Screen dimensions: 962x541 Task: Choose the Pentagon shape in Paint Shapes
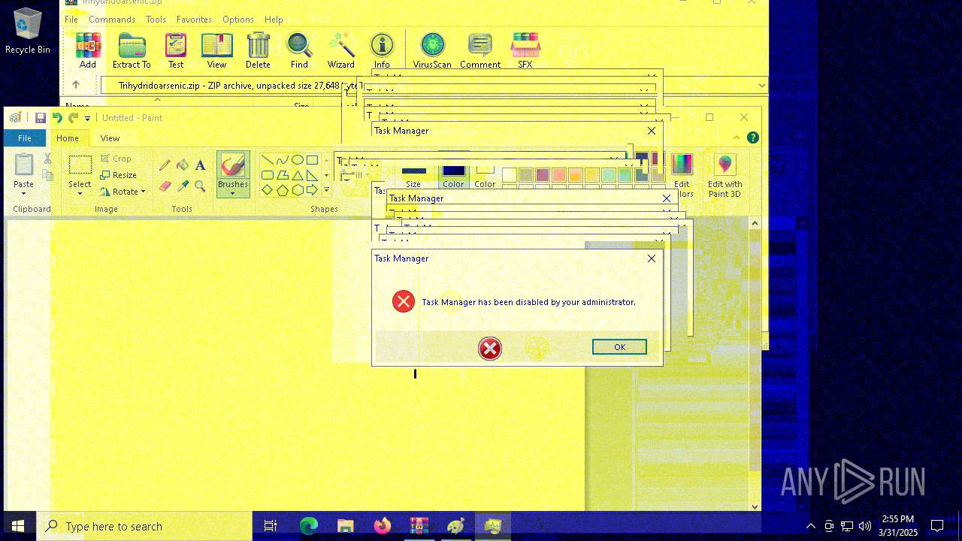pos(283,190)
